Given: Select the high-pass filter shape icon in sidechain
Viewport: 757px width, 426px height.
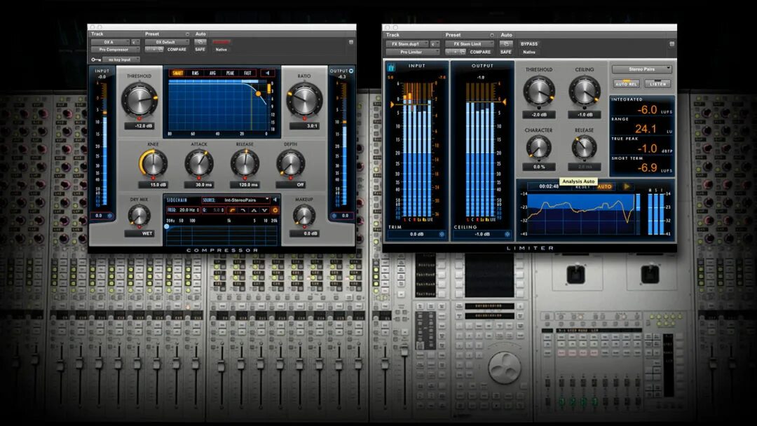Looking at the screenshot, I should [232, 210].
